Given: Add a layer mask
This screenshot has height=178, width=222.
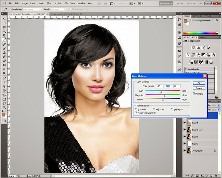Looking at the screenshot, I should [x=197, y=176].
